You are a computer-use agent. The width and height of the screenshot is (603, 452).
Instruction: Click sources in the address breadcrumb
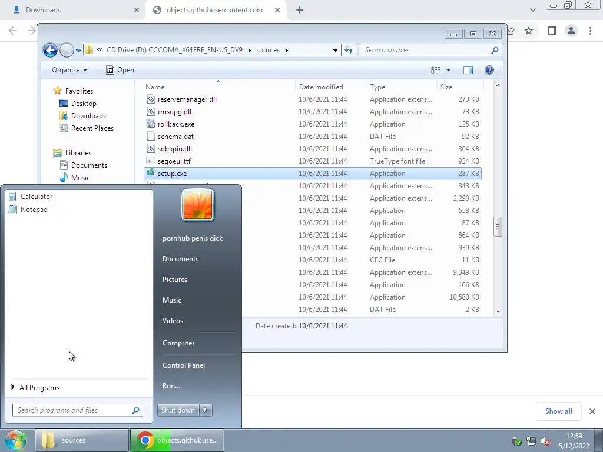click(268, 50)
